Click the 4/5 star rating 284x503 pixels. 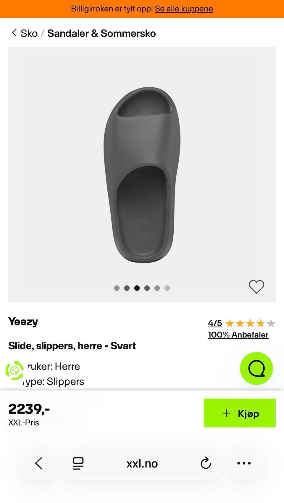215,323
